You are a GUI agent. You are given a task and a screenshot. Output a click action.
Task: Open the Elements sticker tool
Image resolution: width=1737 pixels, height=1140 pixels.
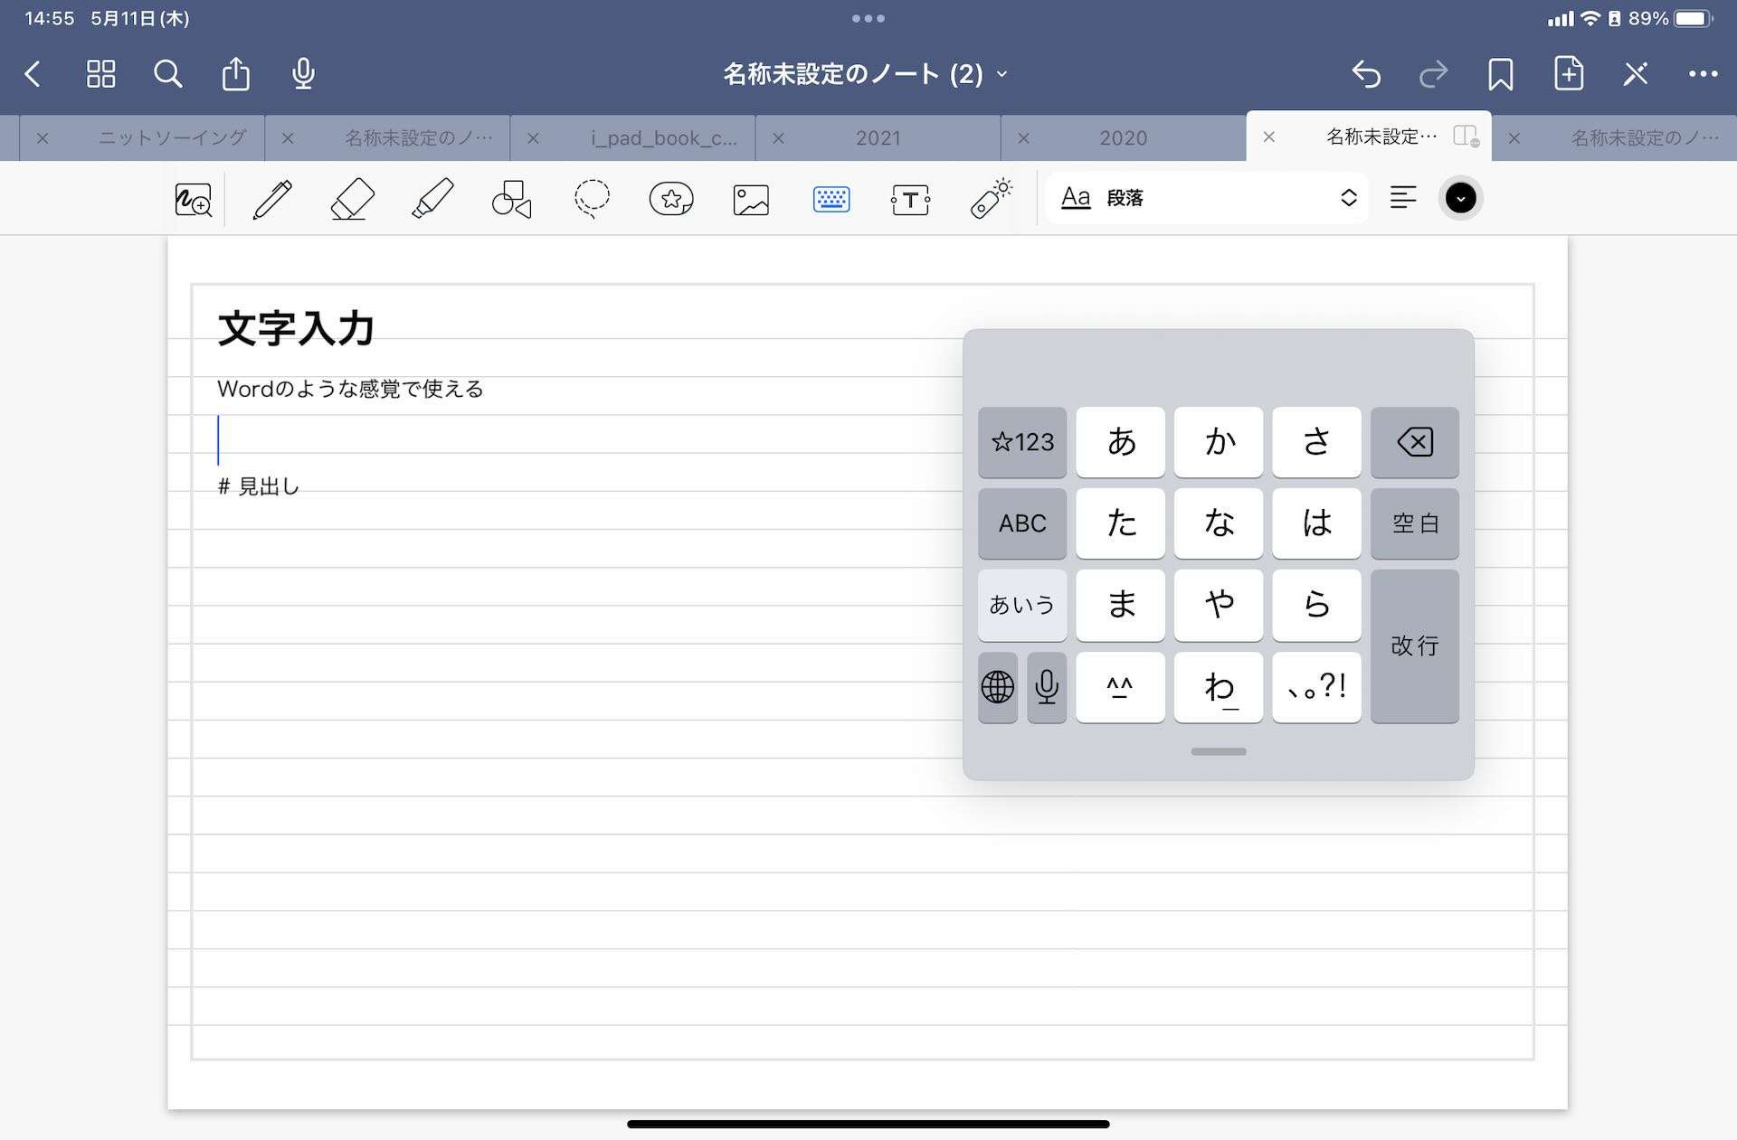pyautogui.click(x=671, y=199)
